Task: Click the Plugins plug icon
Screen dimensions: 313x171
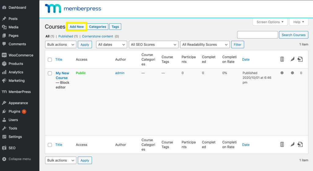Action: click(x=4, y=111)
